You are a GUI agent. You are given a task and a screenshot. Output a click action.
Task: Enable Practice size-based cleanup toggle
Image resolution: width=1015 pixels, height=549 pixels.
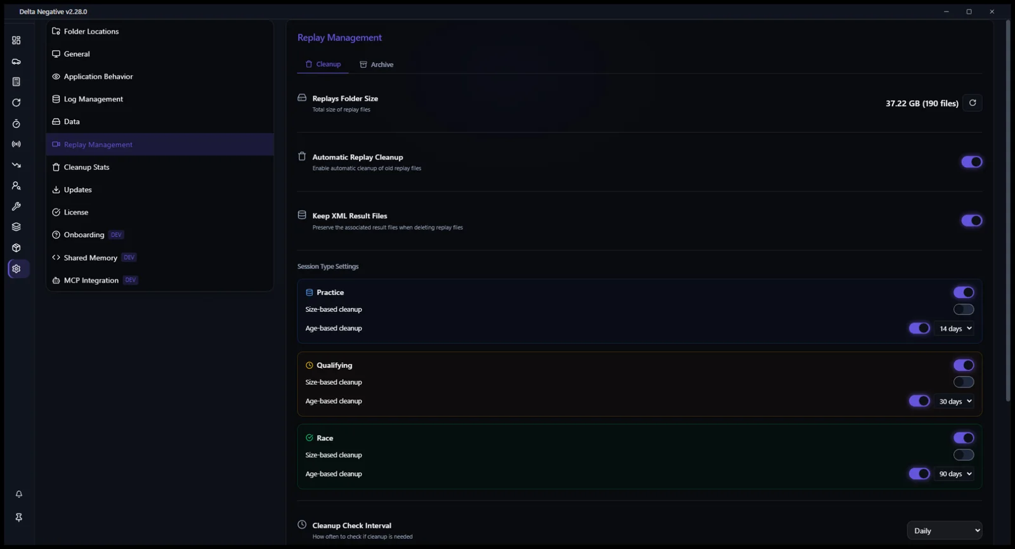[x=963, y=309]
